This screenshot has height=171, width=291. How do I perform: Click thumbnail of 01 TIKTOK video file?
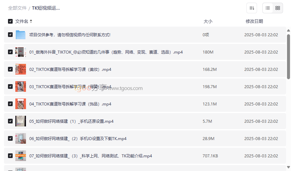coord(21,52)
